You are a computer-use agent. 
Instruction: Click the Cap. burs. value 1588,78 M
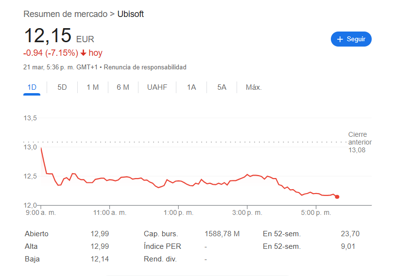pyautogui.click(x=222, y=234)
